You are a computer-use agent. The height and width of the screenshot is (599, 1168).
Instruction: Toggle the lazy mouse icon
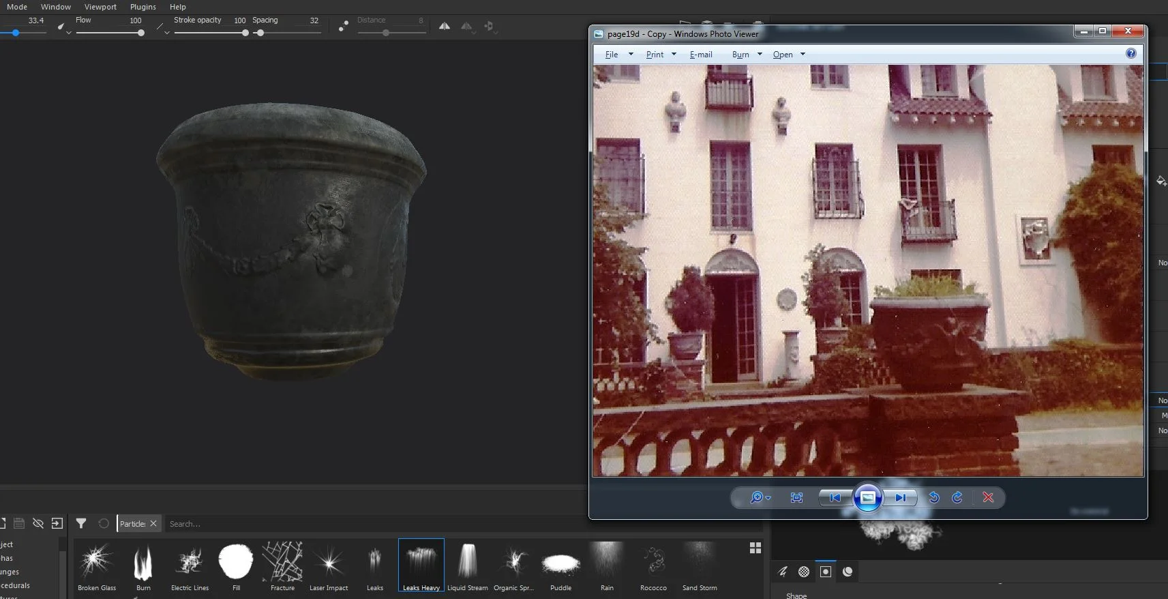pos(344,26)
